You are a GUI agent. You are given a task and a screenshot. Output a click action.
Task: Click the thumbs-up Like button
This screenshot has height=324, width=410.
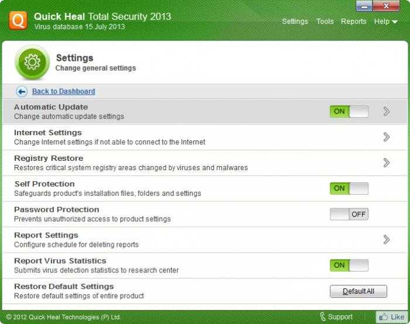pyautogui.click(x=391, y=317)
